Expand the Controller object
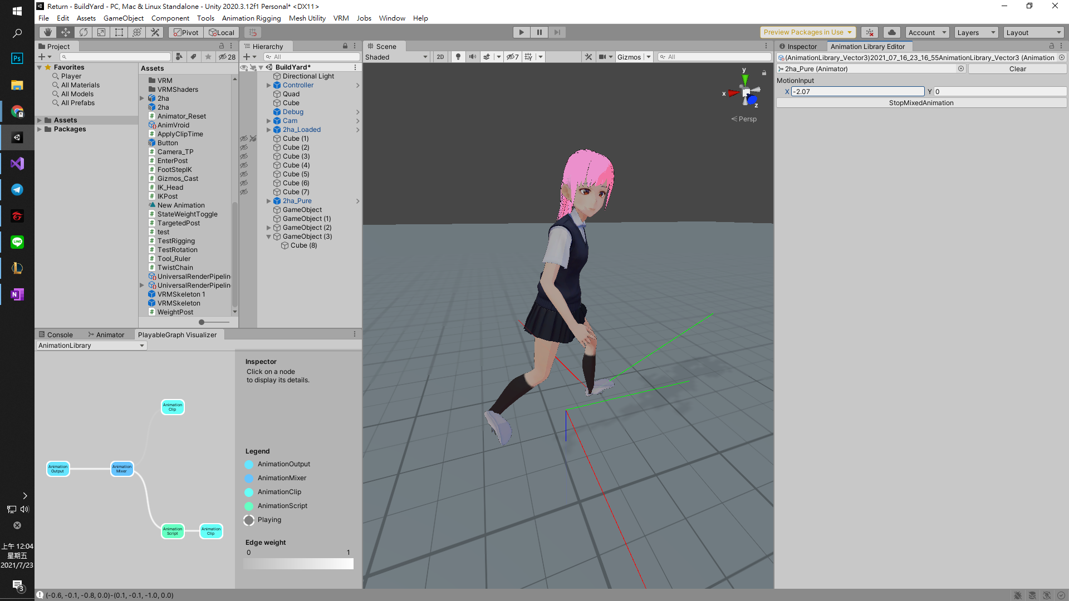 pos(268,85)
